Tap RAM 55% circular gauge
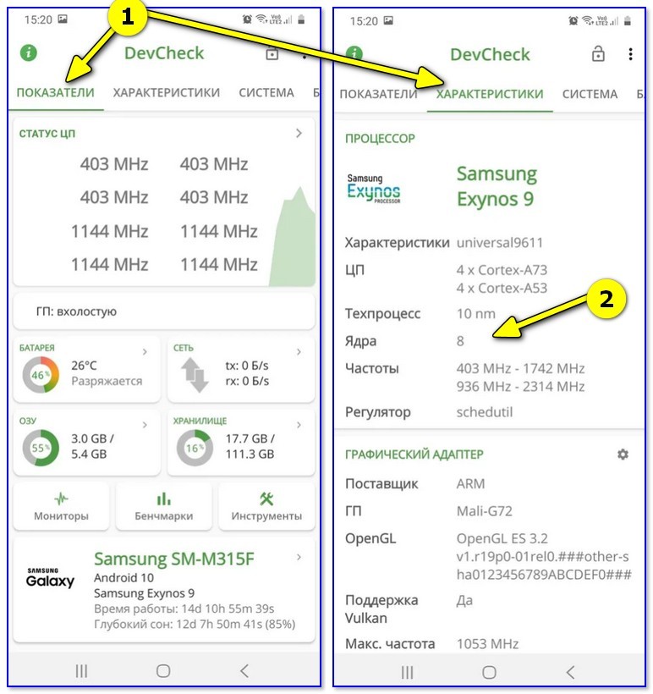 [x=41, y=448]
